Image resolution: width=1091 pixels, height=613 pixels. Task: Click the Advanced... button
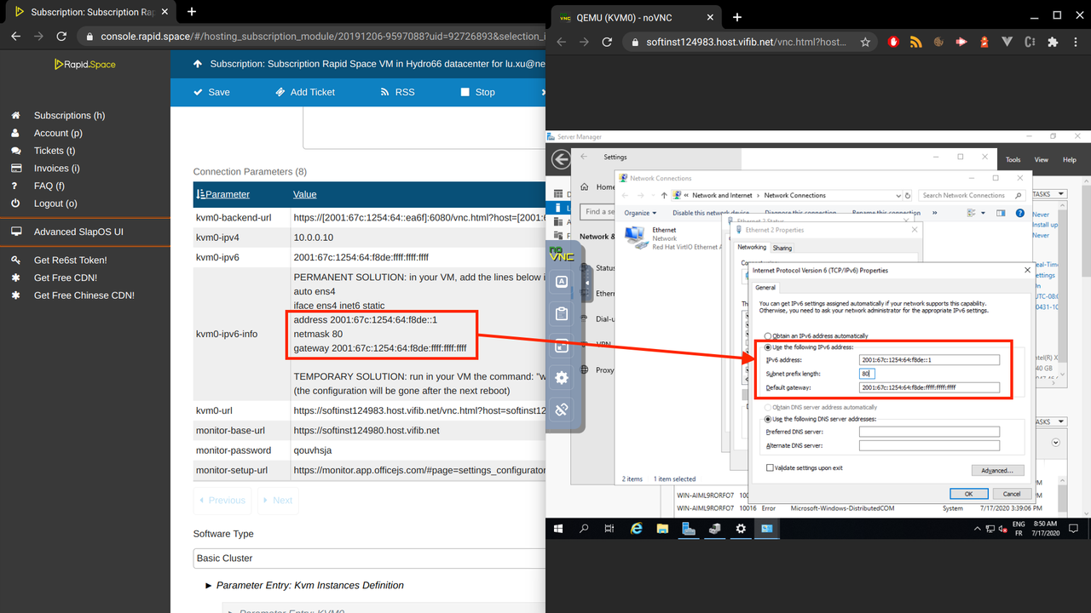click(996, 470)
